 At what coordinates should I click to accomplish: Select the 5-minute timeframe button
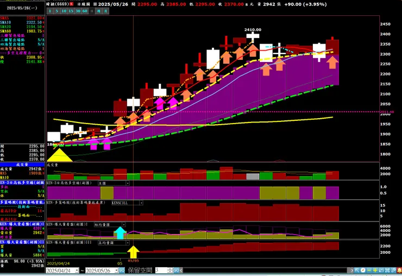(x=57, y=11)
